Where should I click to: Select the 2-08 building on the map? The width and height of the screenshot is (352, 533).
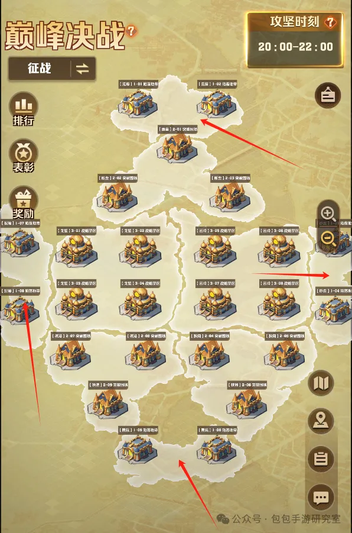tap(146, 354)
